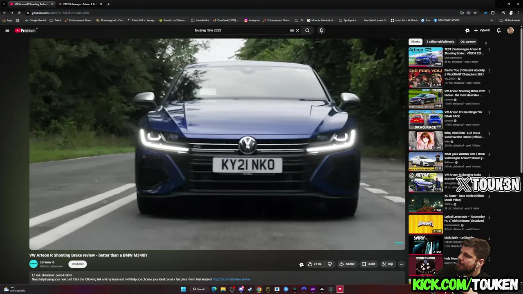The width and height of the screenshot is (523, 294).
Task: Open File Explorer from taskbar
Action: click(x=223, y=289)
